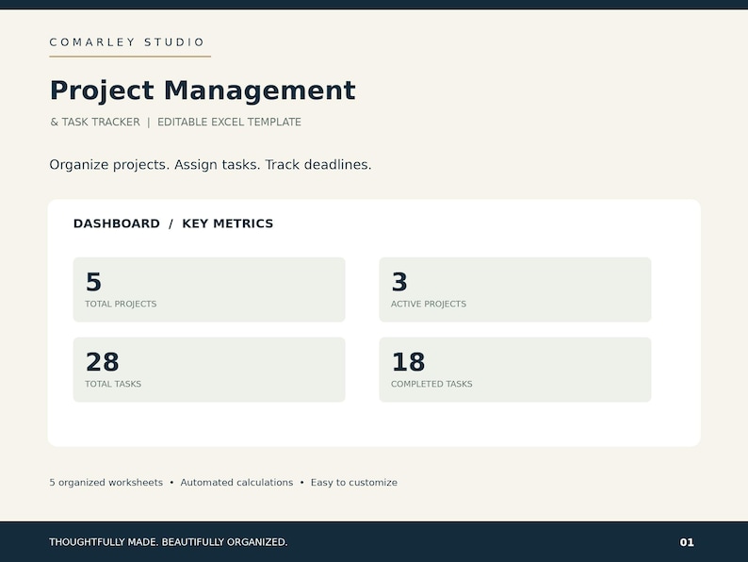The width and height of the screenshot is (748, 562).
Task: Click the page number 01 in footer
Action: click(x=687, y=542)
